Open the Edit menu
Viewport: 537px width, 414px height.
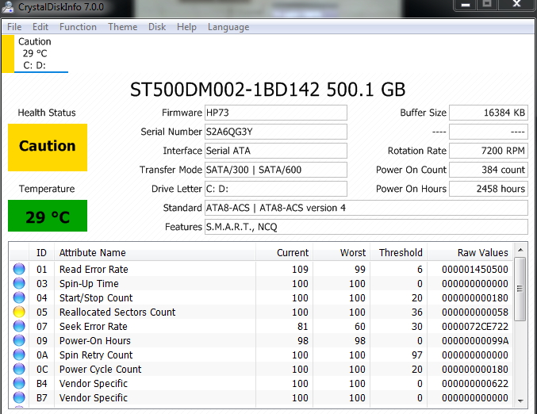click(x=40, y=27)
